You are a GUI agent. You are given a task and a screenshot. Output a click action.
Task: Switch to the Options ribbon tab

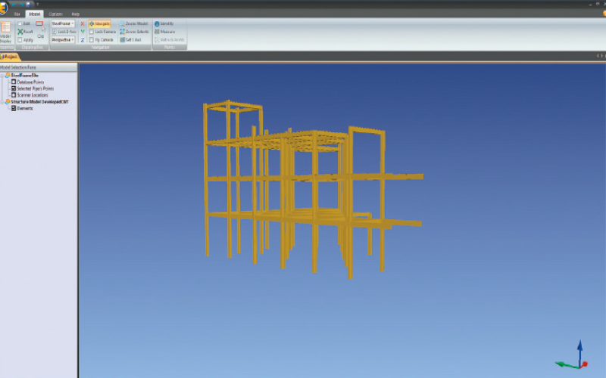pyautogui.click(x=55, y=14)
